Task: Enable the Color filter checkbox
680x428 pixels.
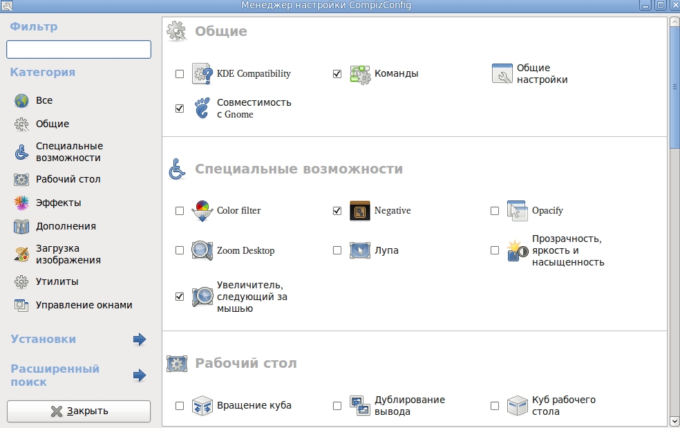Action: pos(180,211)
